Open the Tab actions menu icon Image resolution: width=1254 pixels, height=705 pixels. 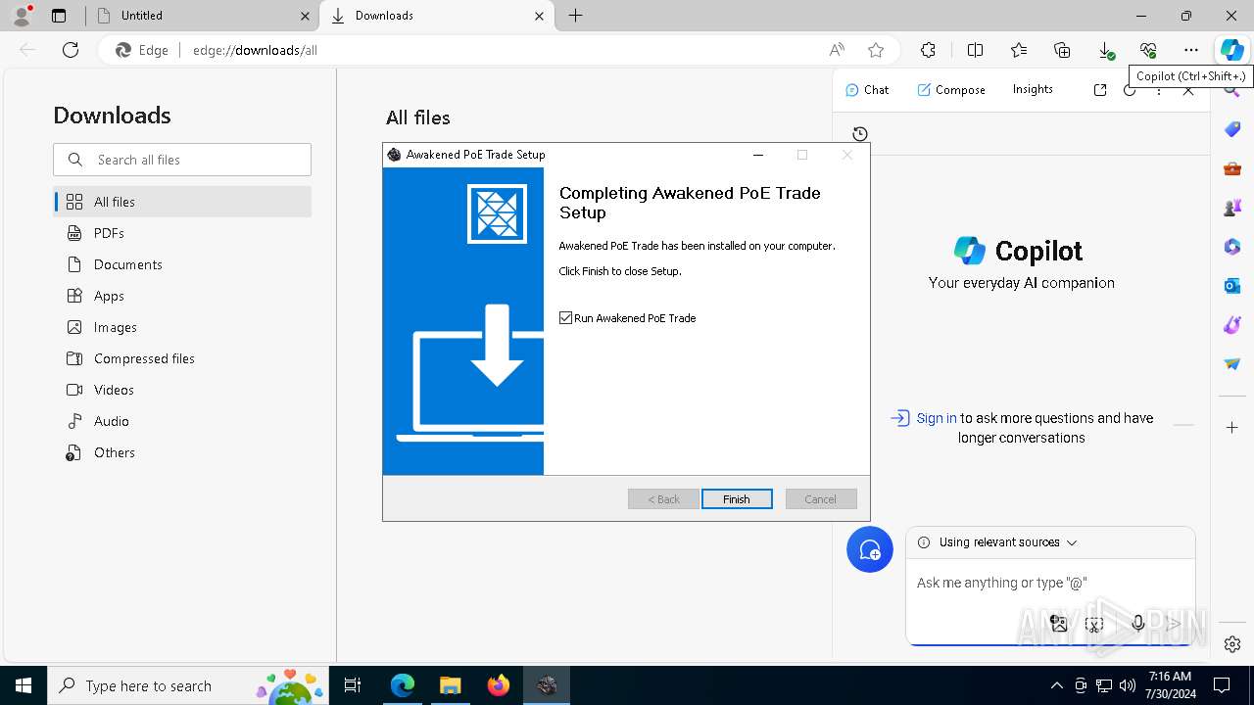pos(59,16)
